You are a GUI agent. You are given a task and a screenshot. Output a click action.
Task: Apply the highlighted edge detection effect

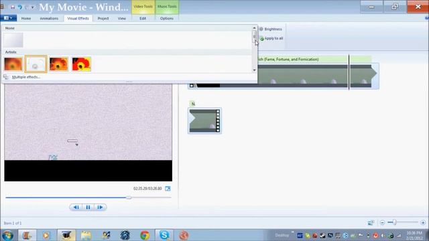click(x=36, y=64)
